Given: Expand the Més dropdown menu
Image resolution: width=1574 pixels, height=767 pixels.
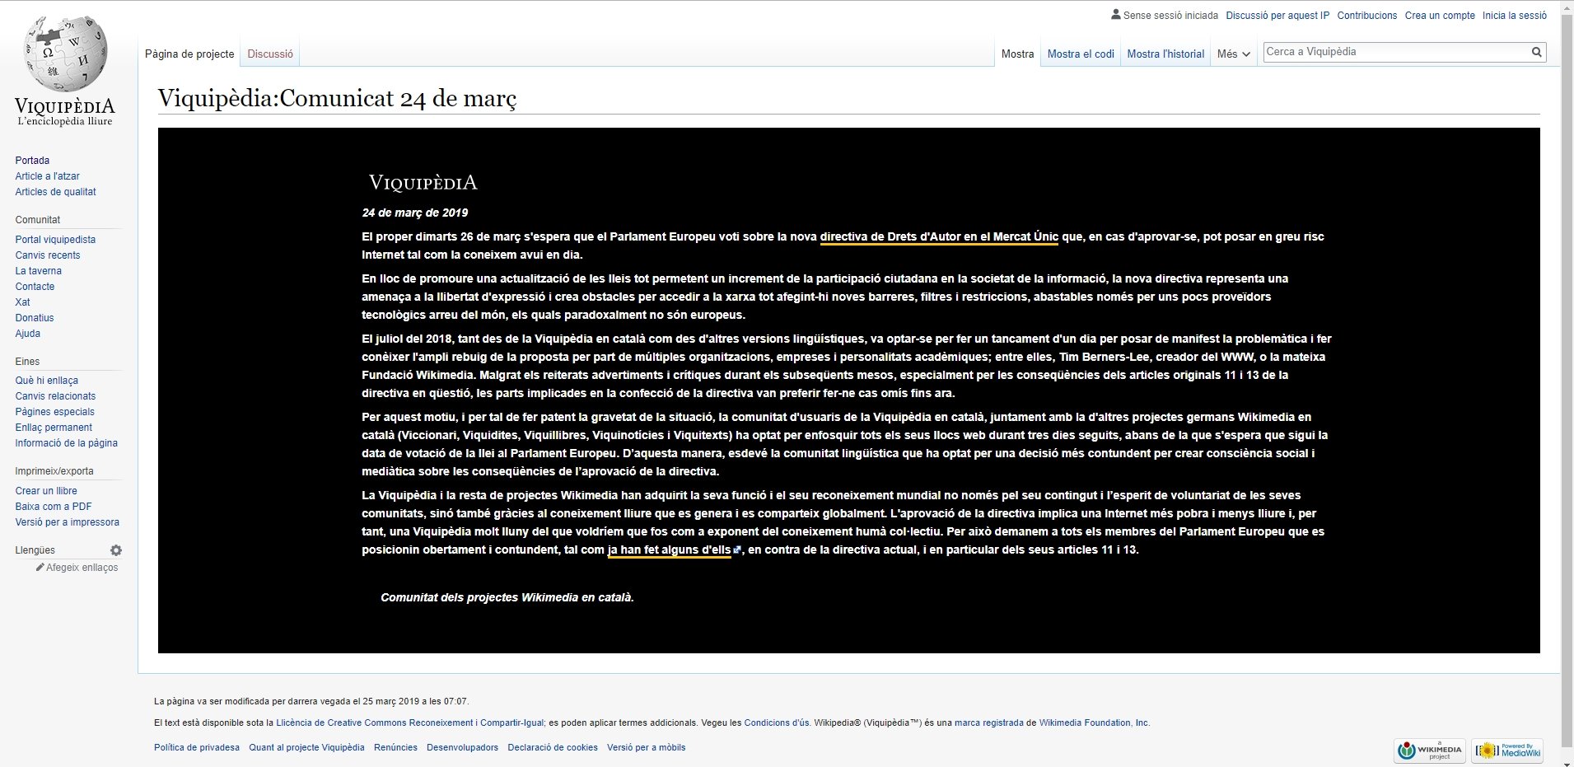Looking at the screenshot, I should point(1233,54).
